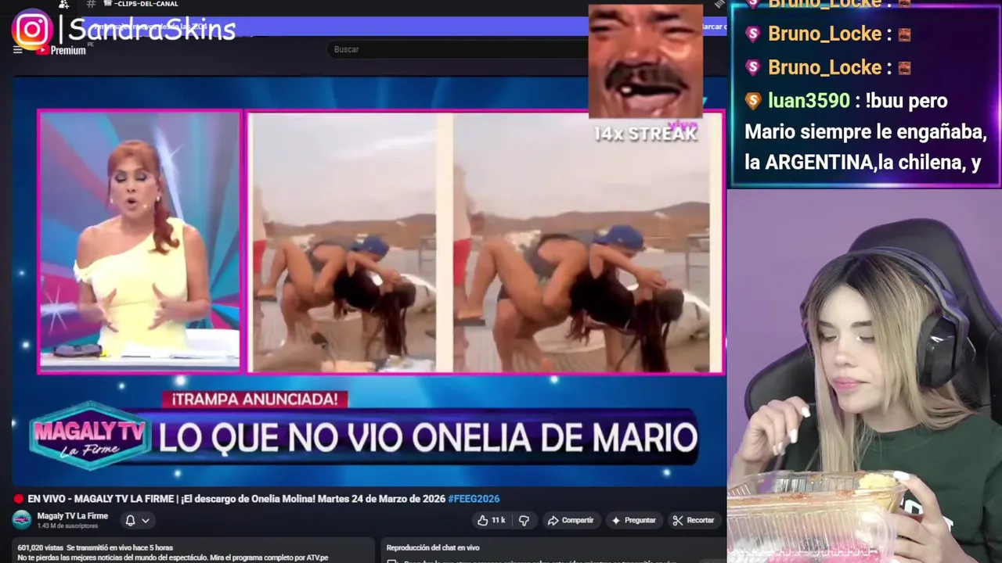Open the YouTube hamburger guide menu
The width and height of the screenshot is (1002, 563).
click(x=17, y=50)
